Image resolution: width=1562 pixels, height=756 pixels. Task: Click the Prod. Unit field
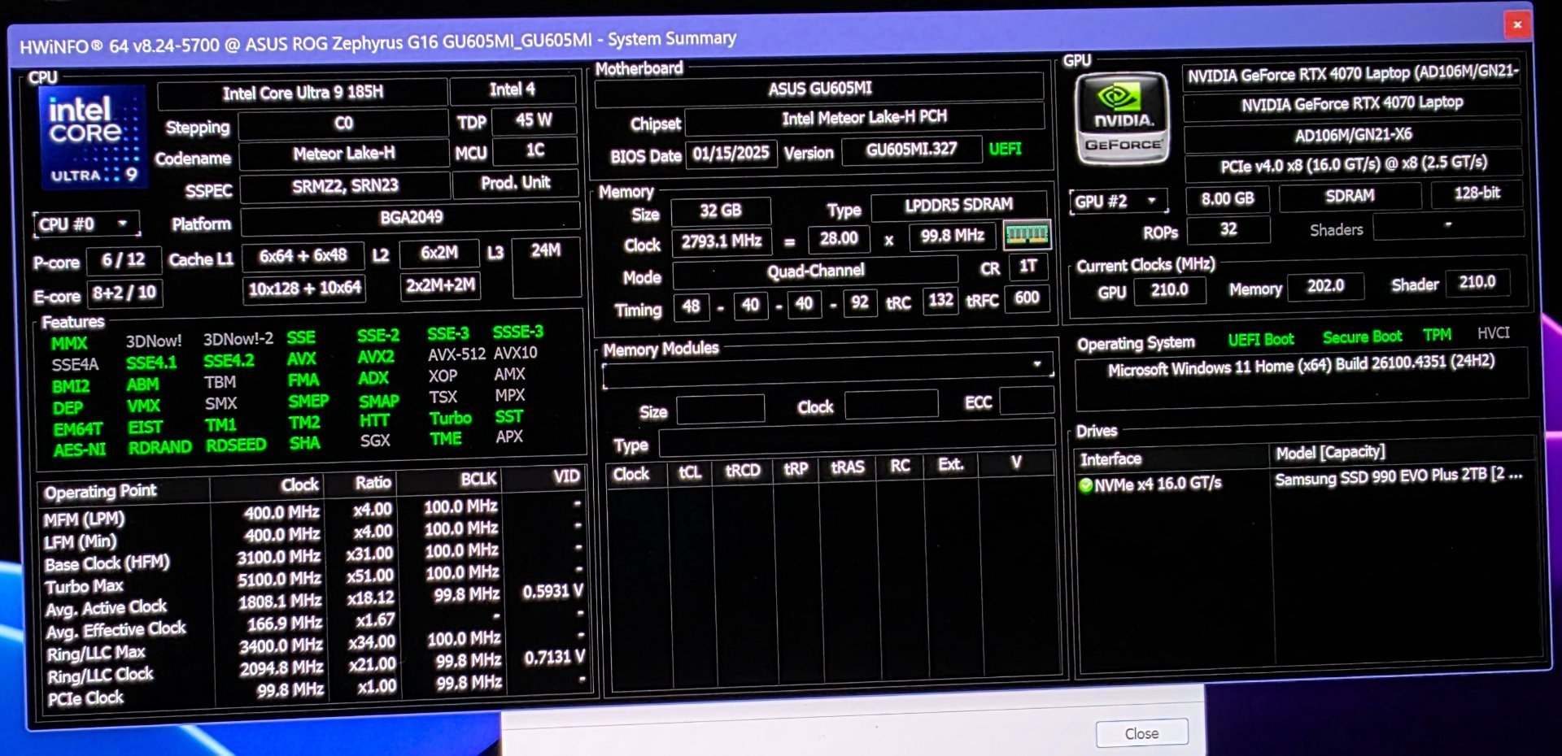[516, 183]
